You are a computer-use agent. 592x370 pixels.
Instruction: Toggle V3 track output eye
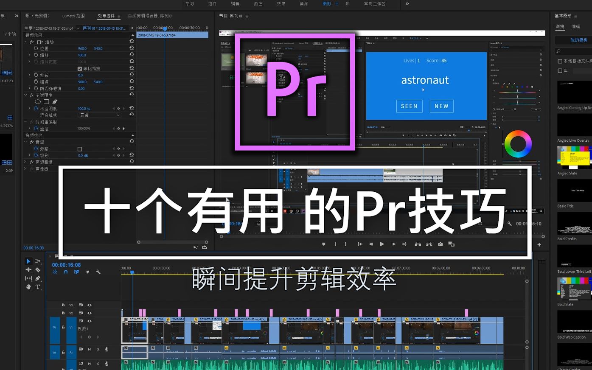[90, 305]
